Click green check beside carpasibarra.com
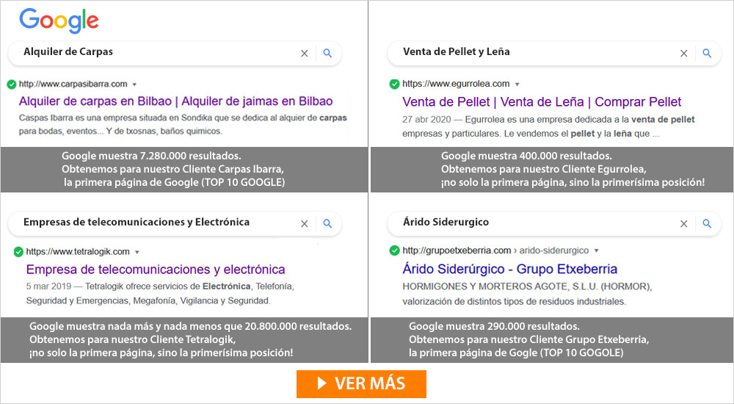Viewport: 734px width, 404px height. [x=12, y=84]
